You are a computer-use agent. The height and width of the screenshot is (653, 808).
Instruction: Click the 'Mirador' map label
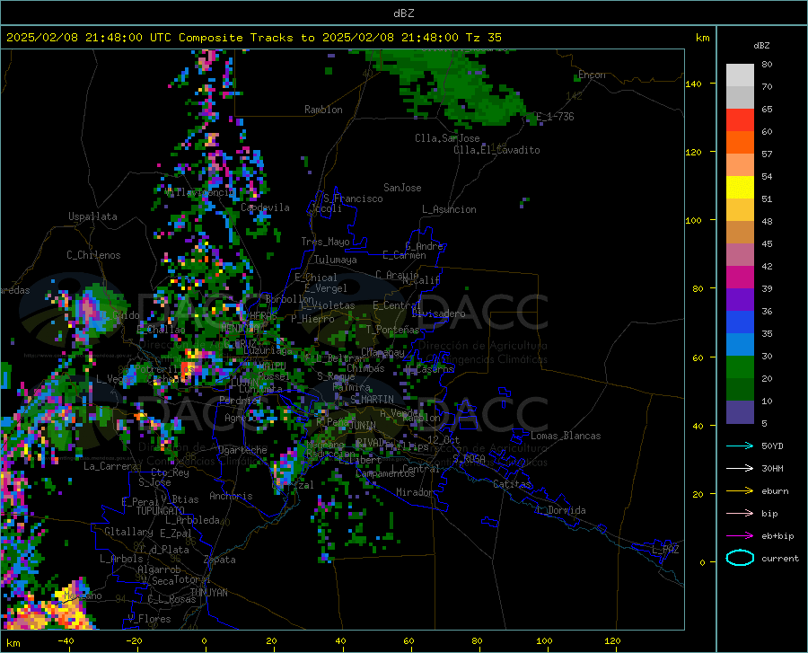414,492
